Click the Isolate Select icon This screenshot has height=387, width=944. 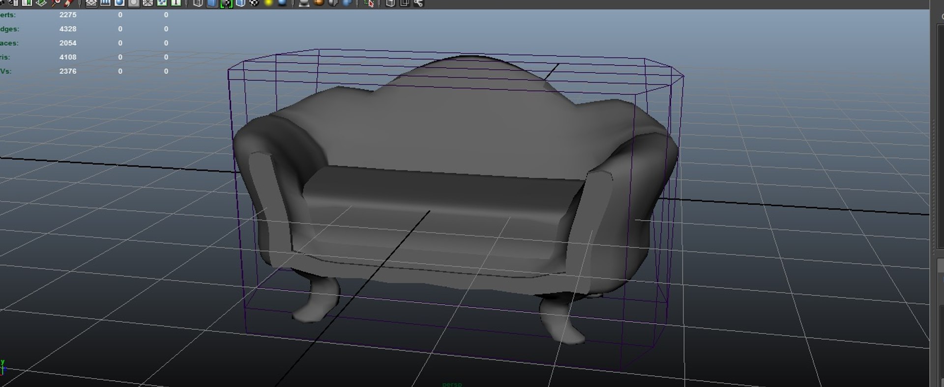pyautogui.click(x=369, y=3)
